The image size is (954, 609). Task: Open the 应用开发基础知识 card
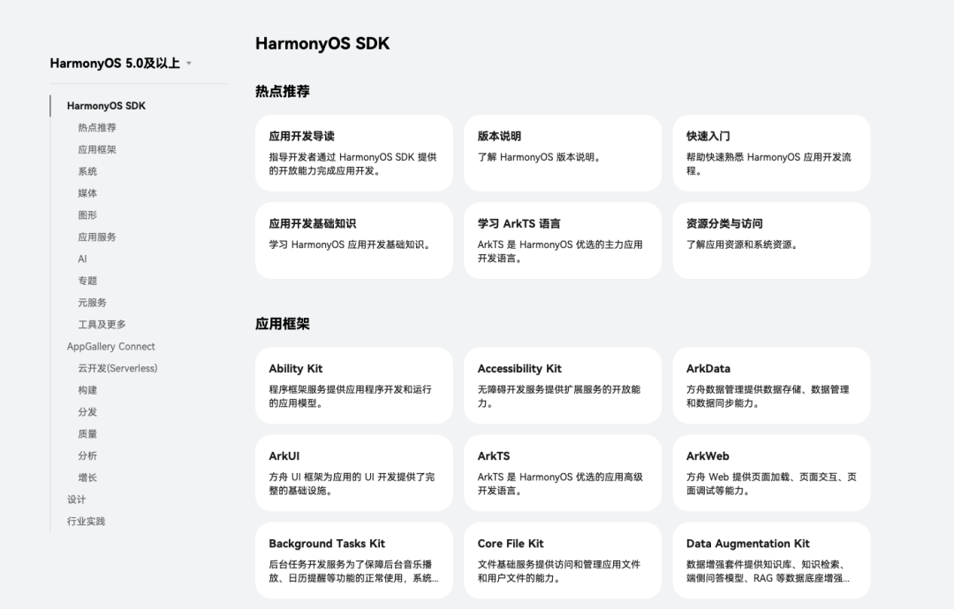click(354, 241)
